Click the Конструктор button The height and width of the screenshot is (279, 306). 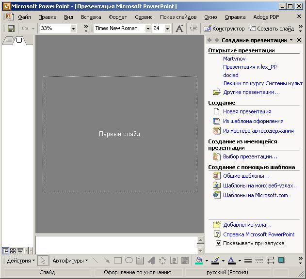[224, 29]
